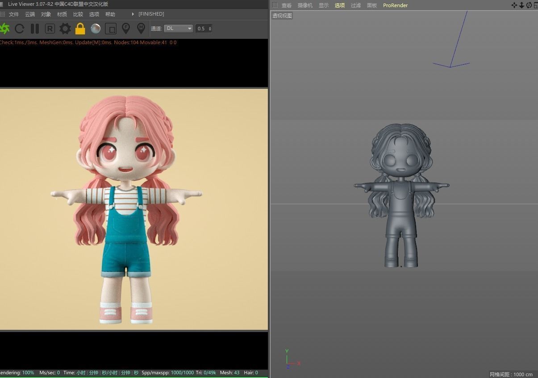Click the viewport zoom camera icon
Screen dimensions: 538x378
(x=521, y=5)
